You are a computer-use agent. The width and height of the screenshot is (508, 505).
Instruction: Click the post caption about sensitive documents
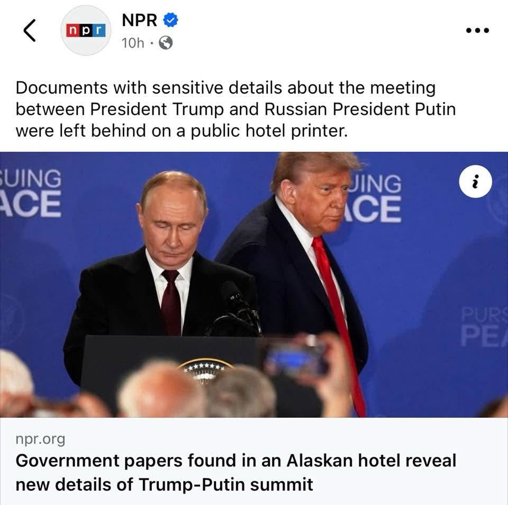tap(236, 109)
